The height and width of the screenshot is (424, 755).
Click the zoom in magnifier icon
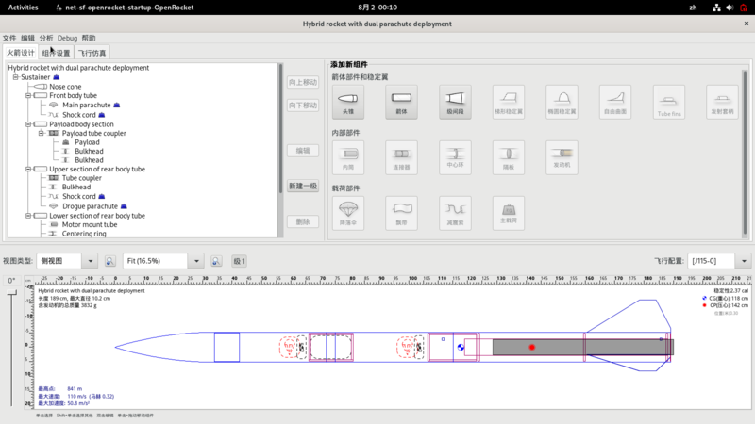tap(216, 261)
